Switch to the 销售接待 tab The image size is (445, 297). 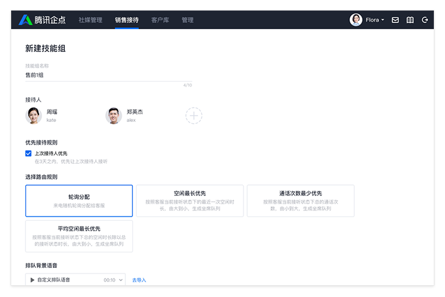click(127, 20)
